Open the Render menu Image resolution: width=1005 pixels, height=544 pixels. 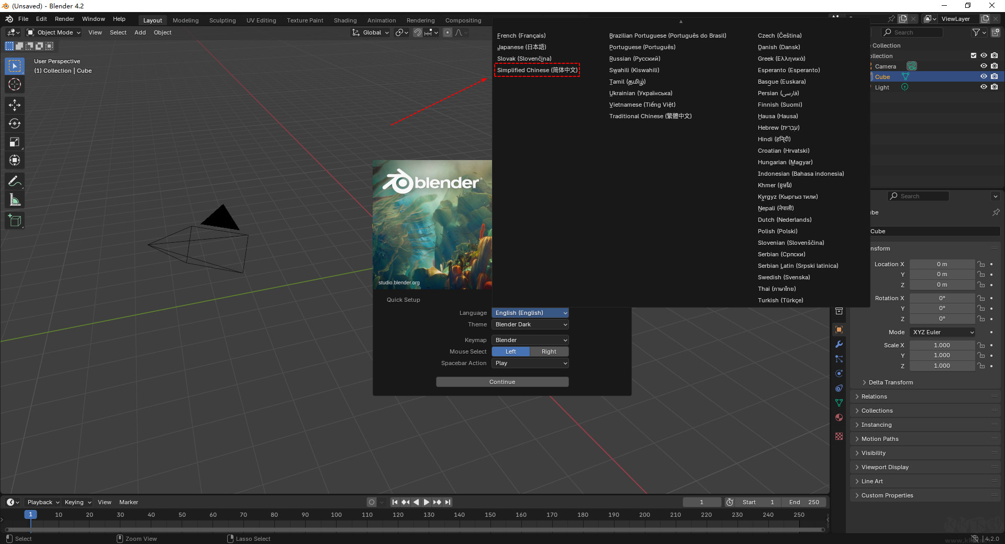[x=64, y=19]
